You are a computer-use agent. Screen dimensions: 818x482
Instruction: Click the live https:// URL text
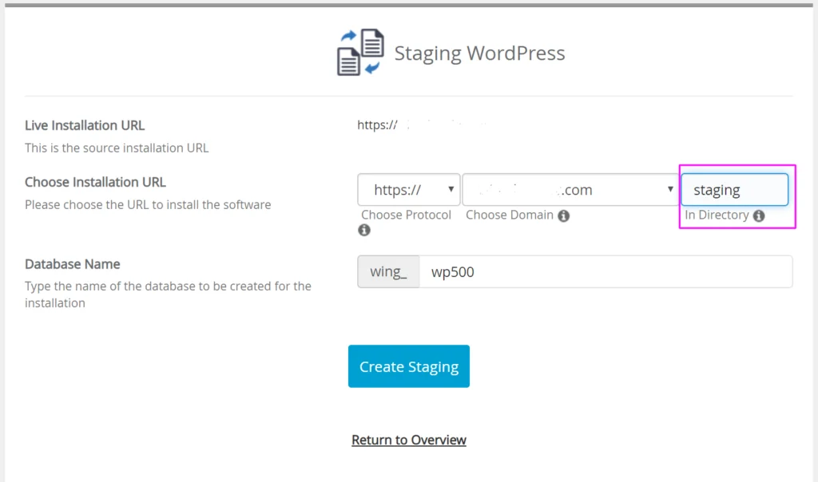[x=377, y=125]
